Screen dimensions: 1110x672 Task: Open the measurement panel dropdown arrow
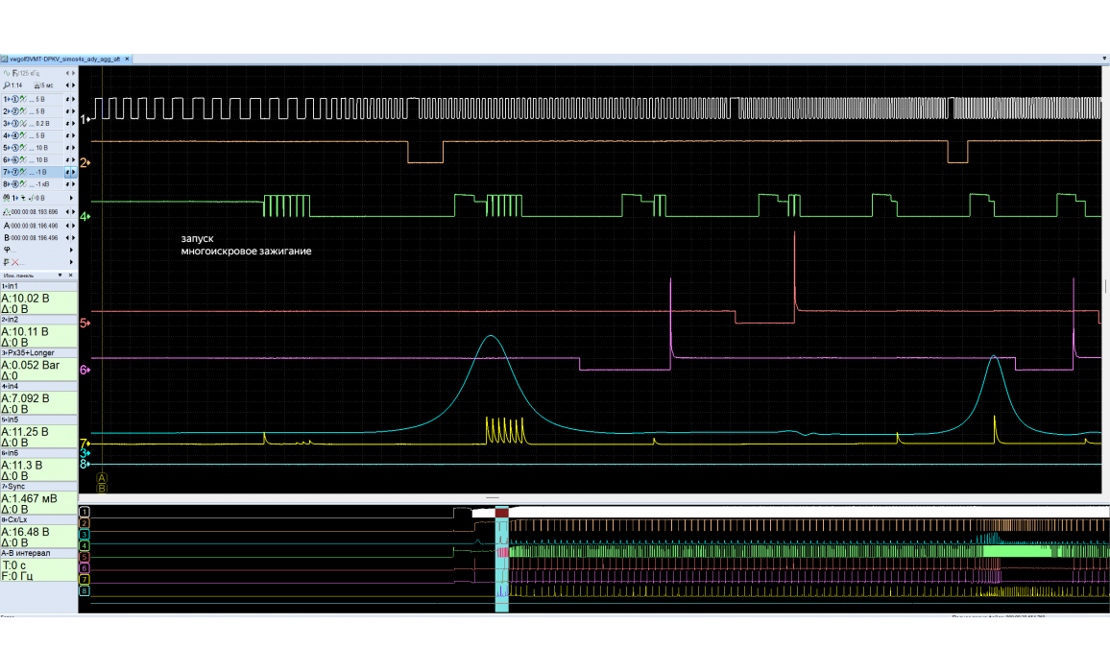(x=60, y=275)
